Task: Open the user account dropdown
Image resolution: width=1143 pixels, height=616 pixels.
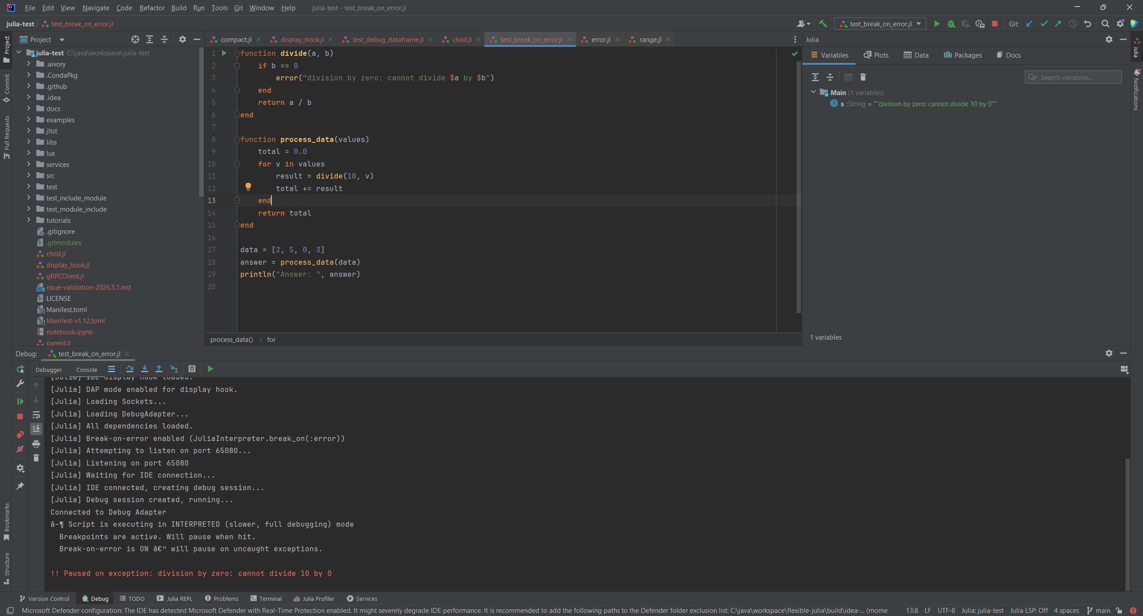Action: [x=803, y=24]
